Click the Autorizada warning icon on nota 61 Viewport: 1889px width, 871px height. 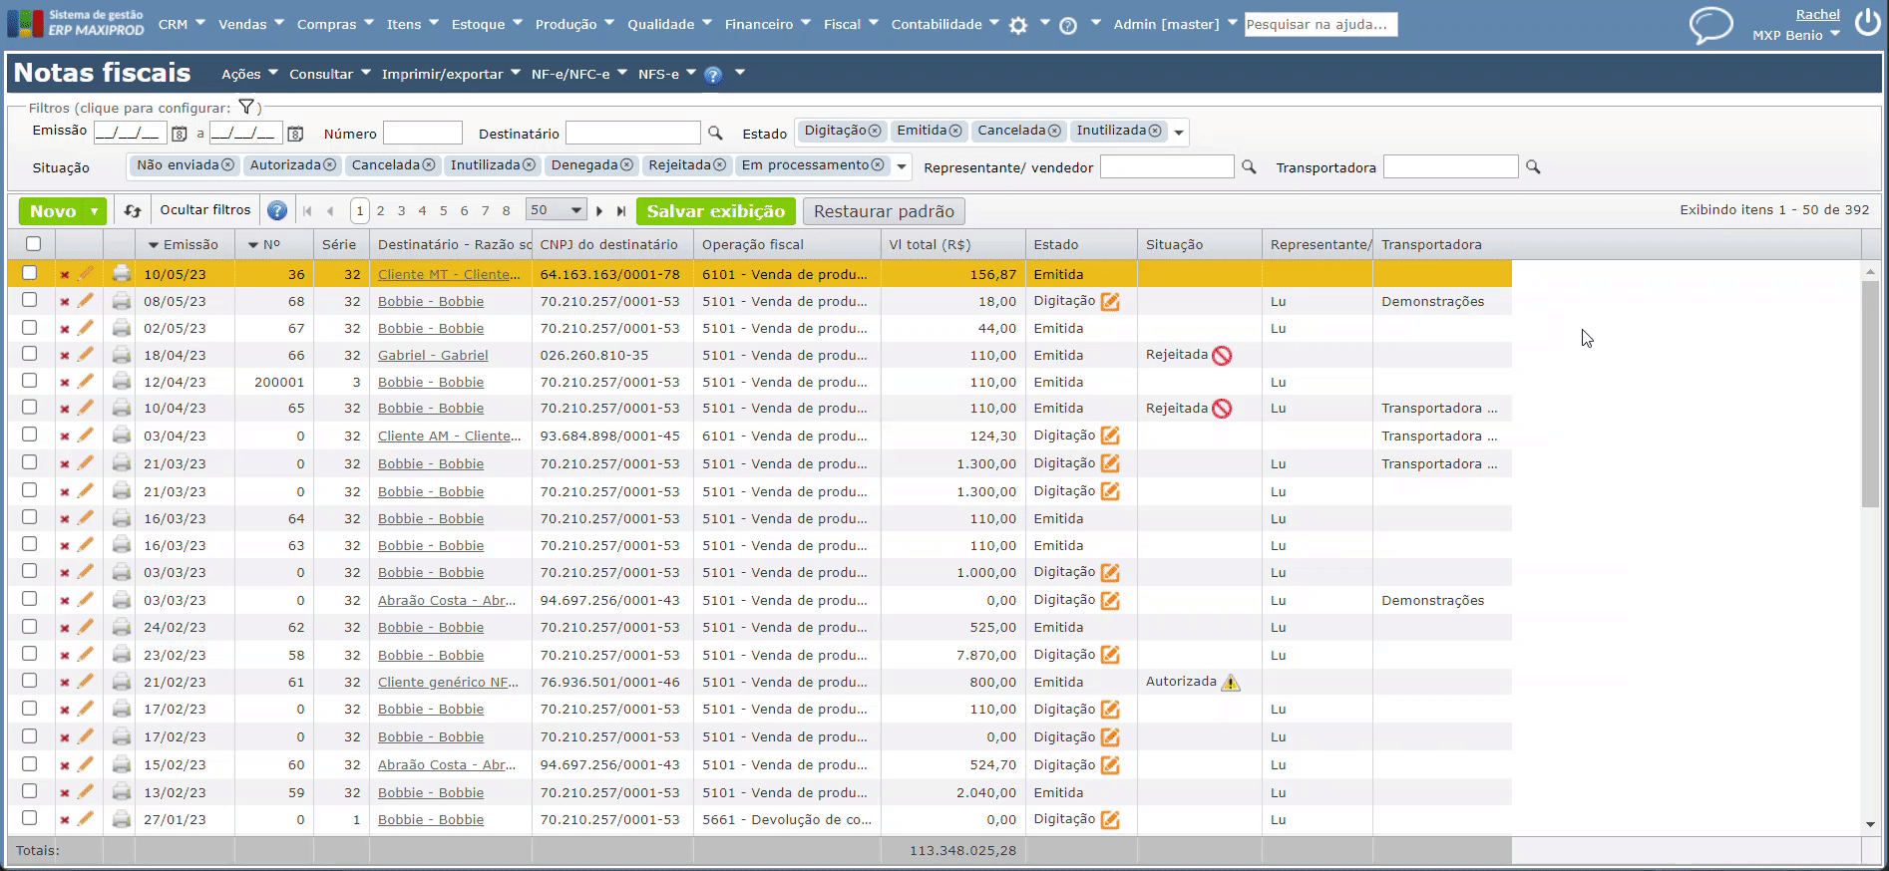click(1231, 683)
